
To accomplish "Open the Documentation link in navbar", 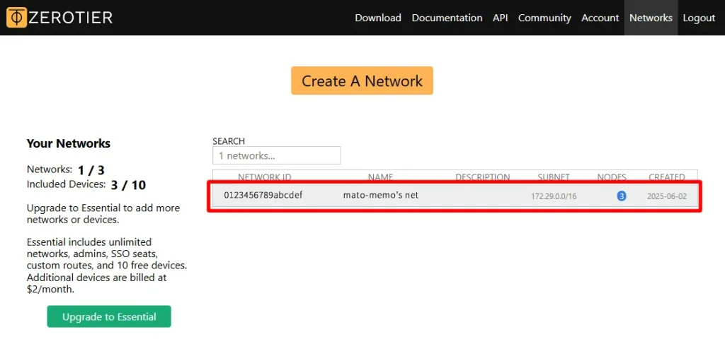I will [x=447, y=18].
